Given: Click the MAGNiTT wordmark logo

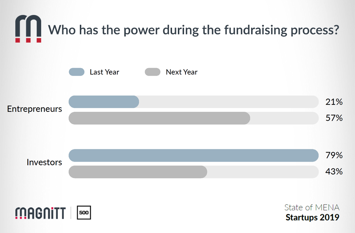Looking at the screenshot, I should pos(40,212).
